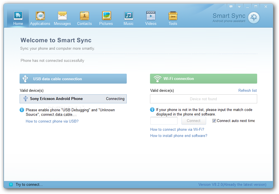The height and width of the screenshot is (194, 279).
Task: Click the Connect button
Action: pyautogui.click(x=194, y=121)
